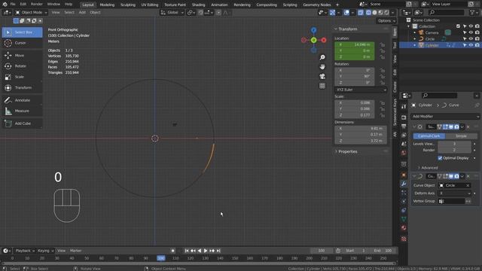Viewport: 482px width, 271px height.
Task: Toggle visibility eye for Camera
Action: (471, 32)
